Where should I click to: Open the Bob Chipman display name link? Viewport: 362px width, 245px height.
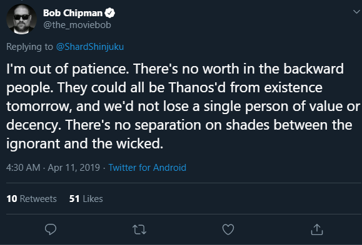click(x=73, y=13)
